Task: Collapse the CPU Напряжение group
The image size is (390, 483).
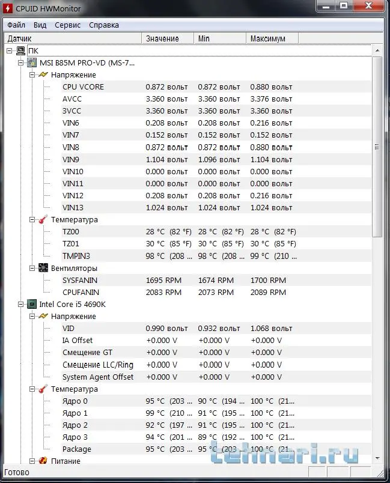Action: coord(32,317)
